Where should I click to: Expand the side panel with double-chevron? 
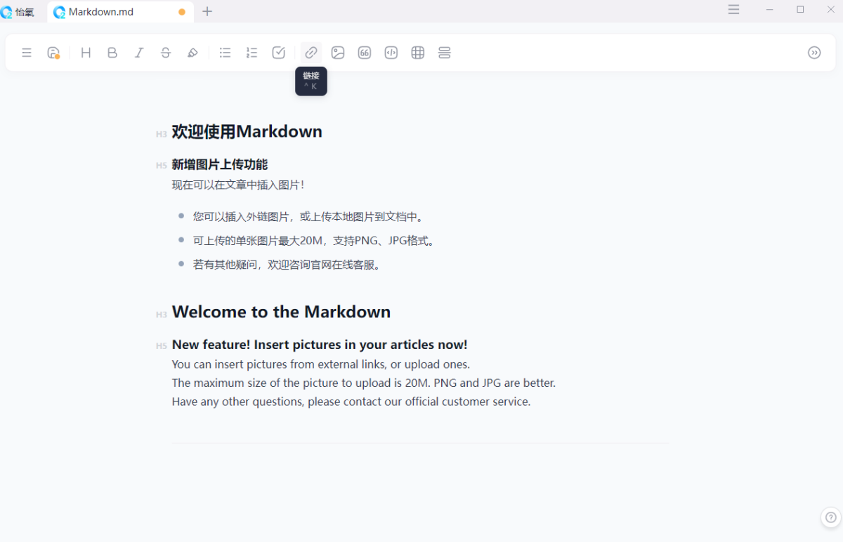point(814,53)
